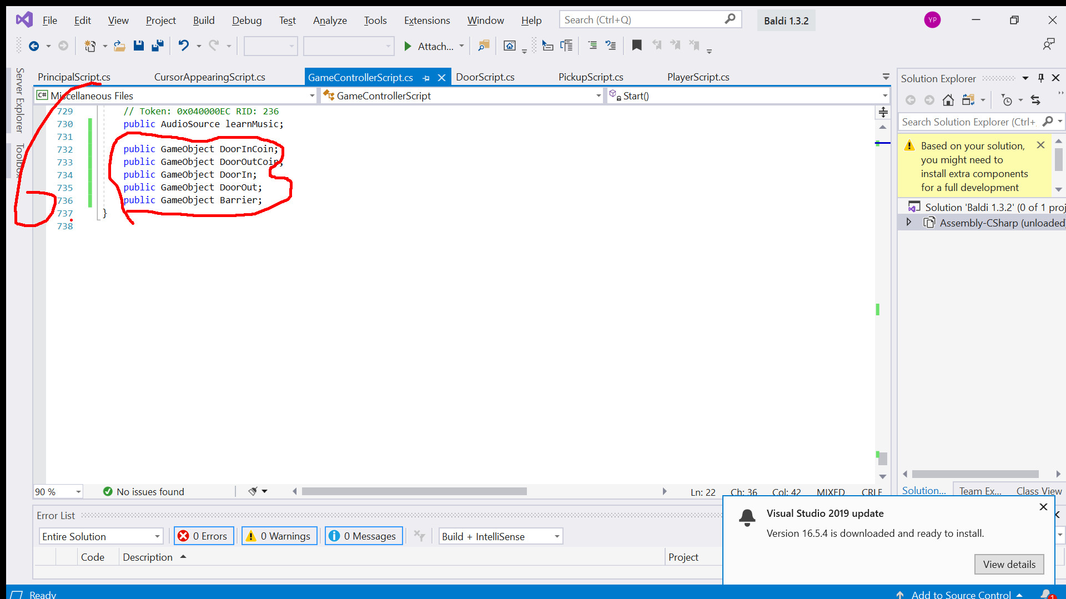Toggle the Errors filter button
Image resolution: width=1066 pixels, height=599 pixels.
[204, 536]
